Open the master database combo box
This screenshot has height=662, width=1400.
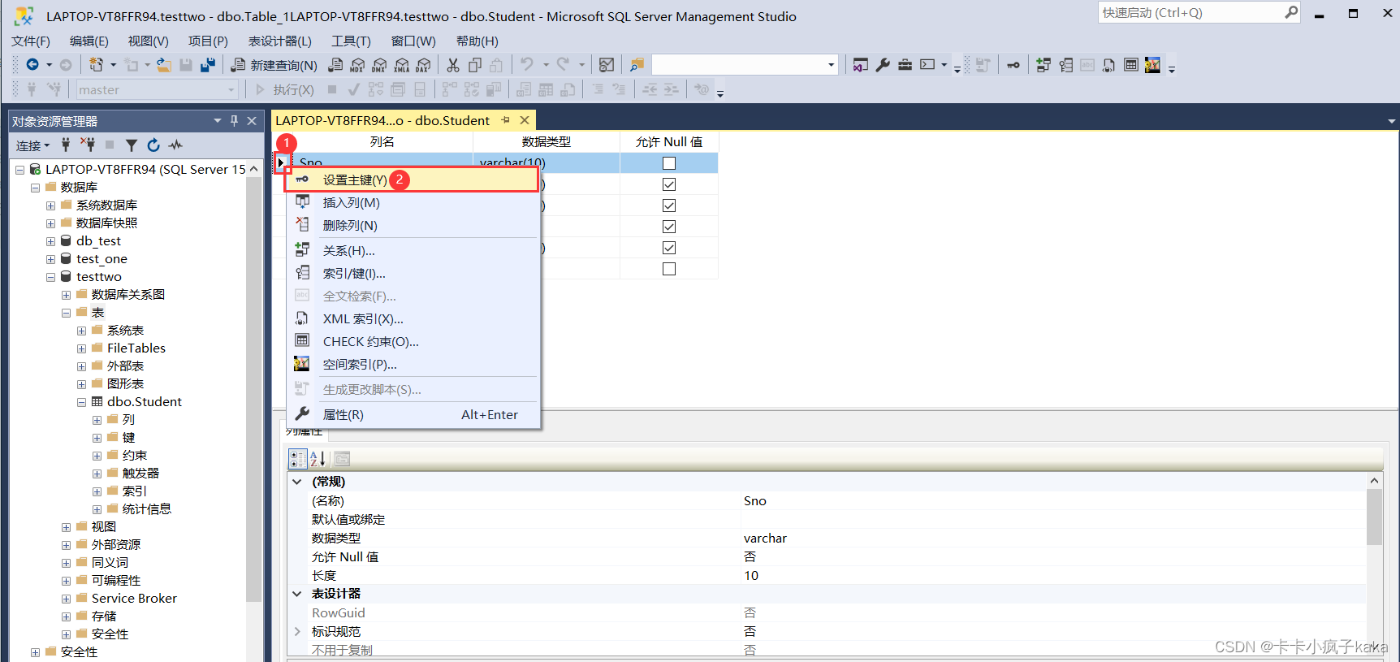point(157,89)
